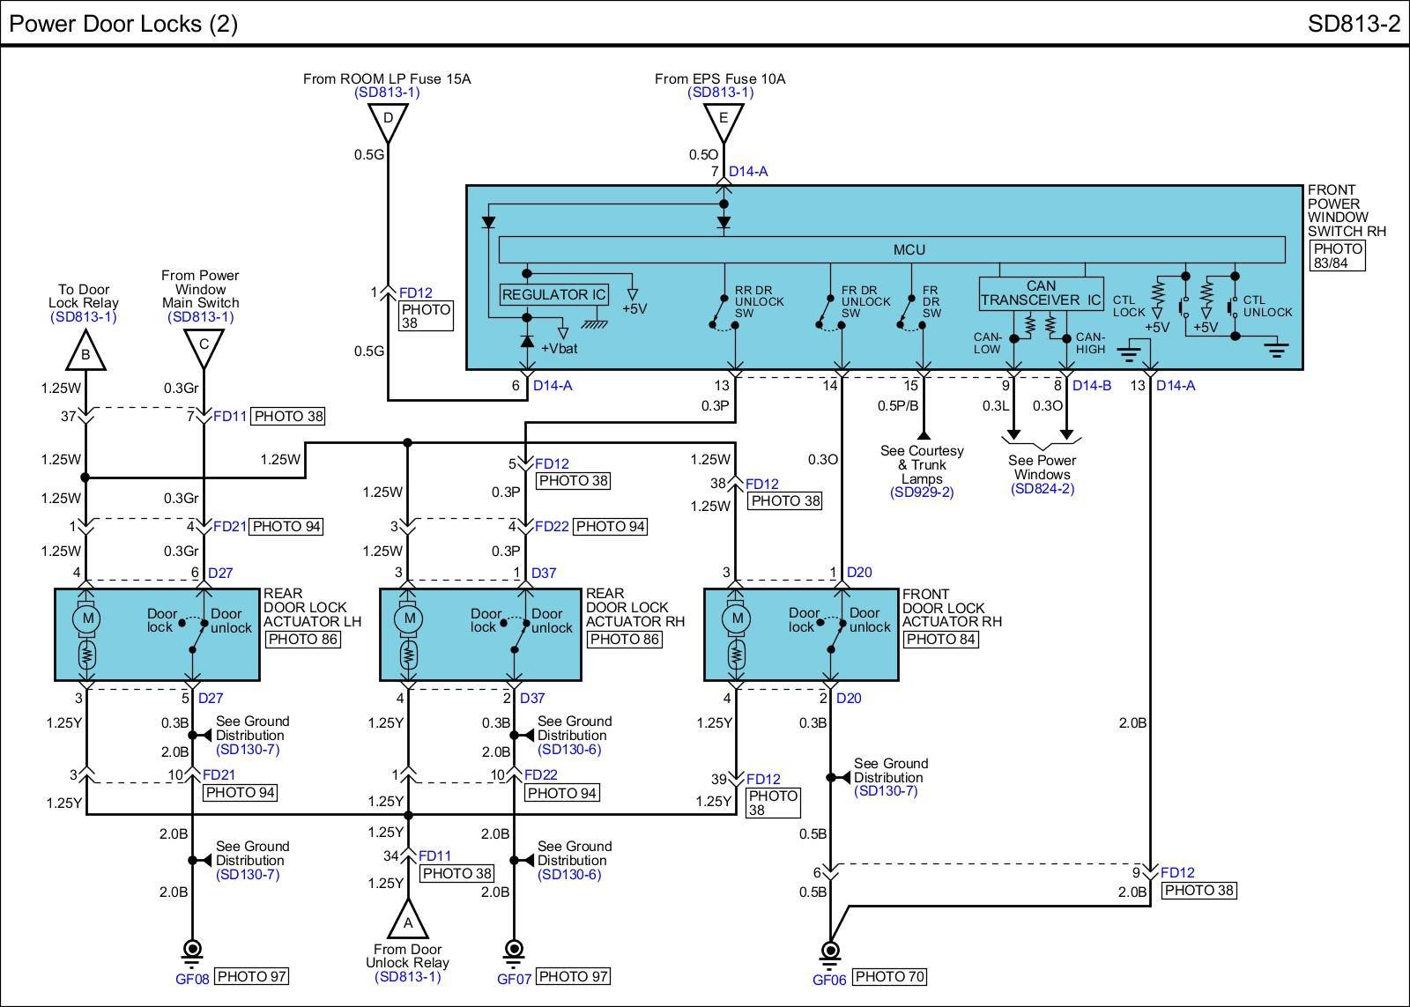Viewport: 1410px width, 1007px height.
Task: Click the RR DR UNLOCK SW switch symbol
Action: (724, 314)
